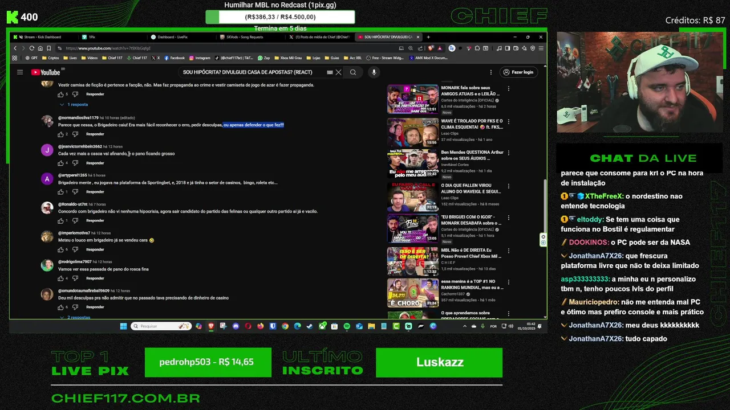Open YouTube settings three-dot menu
Viewport: 730px width, 410px height.
[491, 72]
